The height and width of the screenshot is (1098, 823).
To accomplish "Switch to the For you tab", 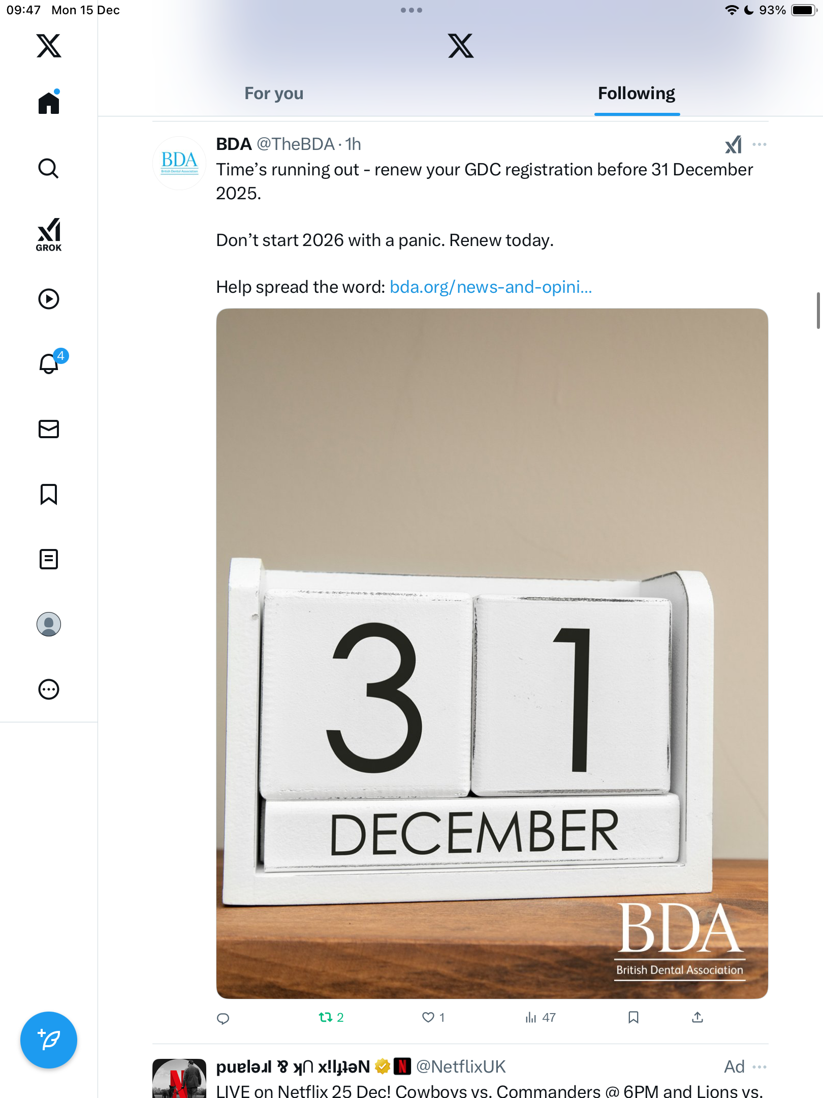I will (x=274, y=94).
